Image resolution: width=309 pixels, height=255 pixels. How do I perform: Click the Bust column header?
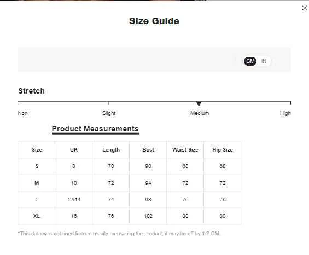pyautogui.click(x=148, y=150)
